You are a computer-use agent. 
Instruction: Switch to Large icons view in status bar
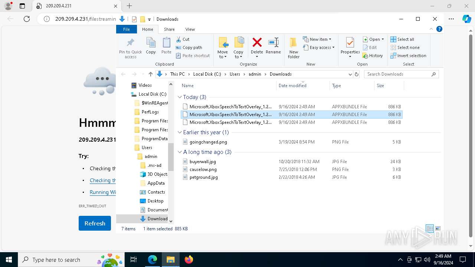tap(438, 229)
